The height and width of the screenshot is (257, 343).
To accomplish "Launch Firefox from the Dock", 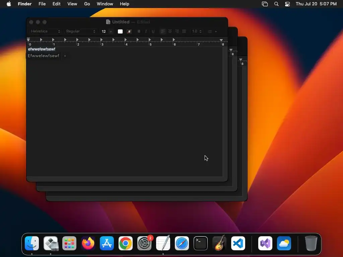I will point(88,243).
